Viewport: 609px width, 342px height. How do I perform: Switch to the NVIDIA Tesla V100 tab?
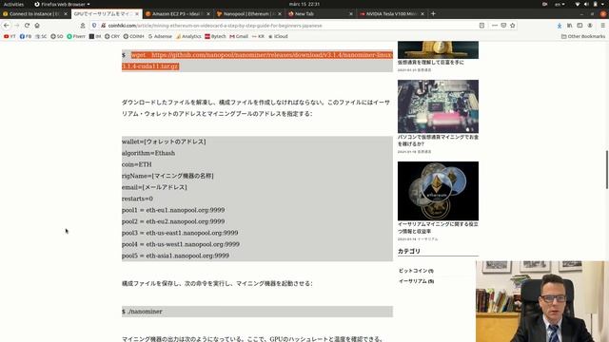tap(391, 13)
